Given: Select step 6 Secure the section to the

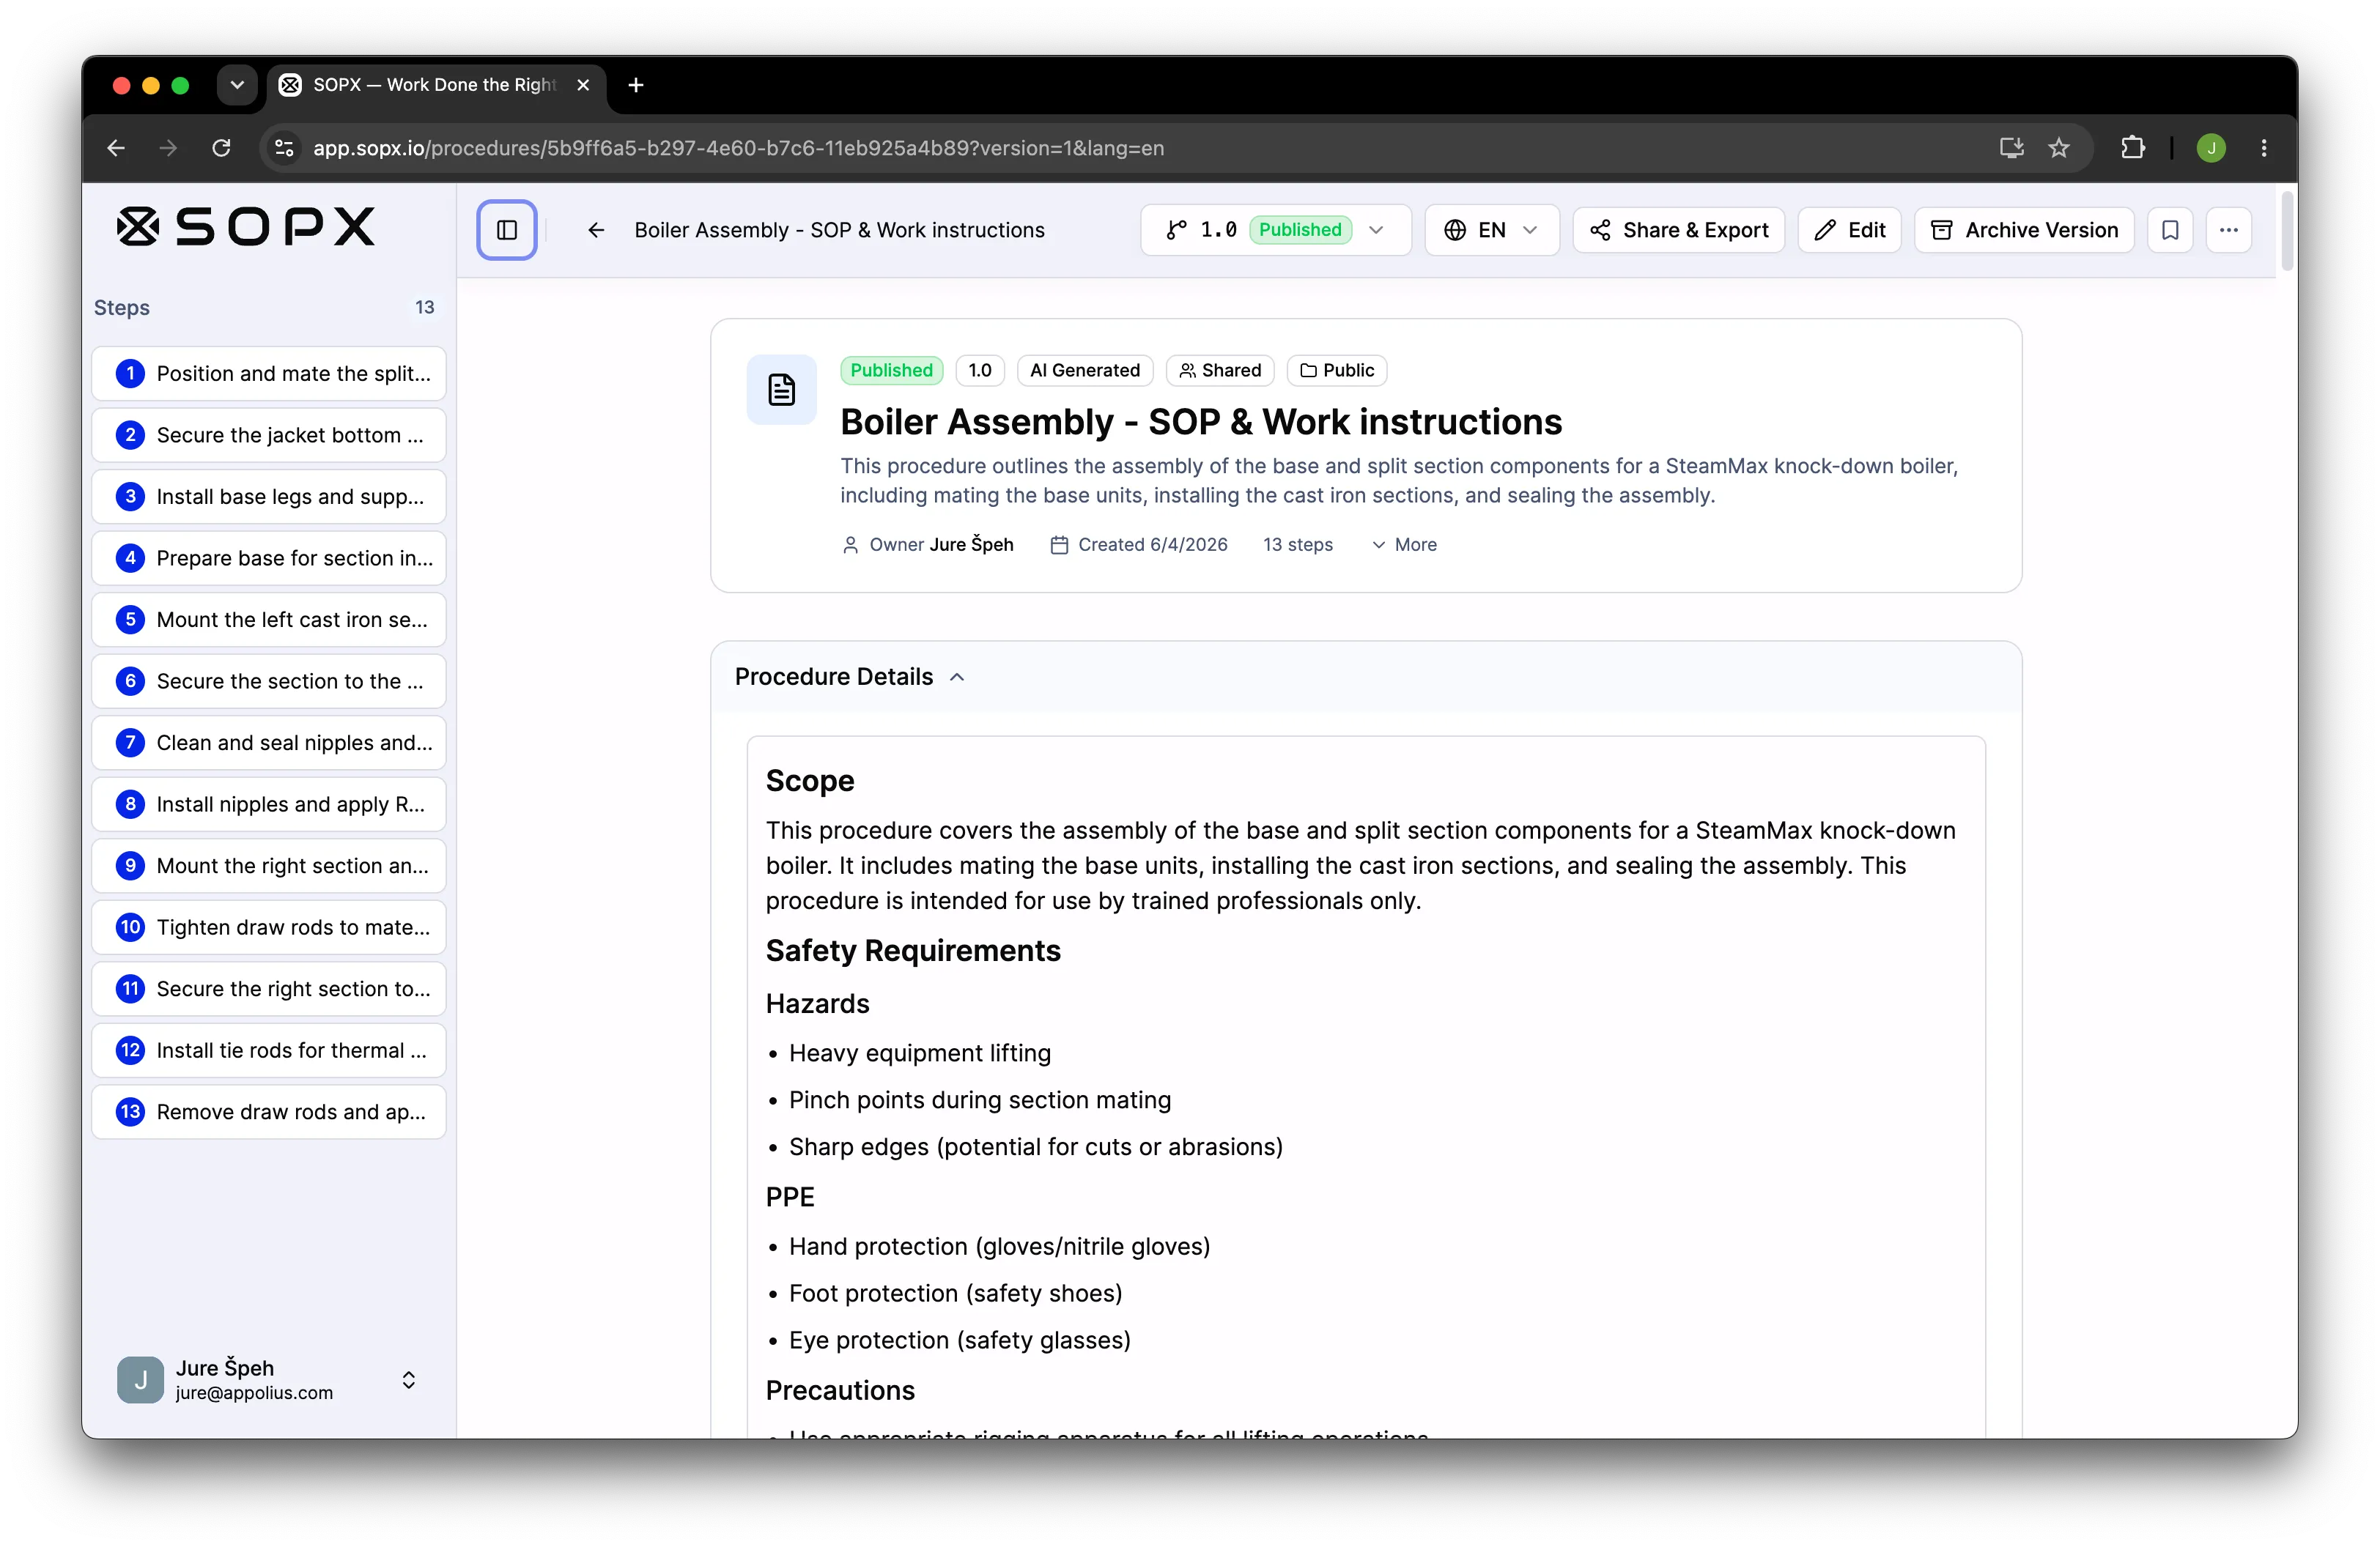Looking at the screenshot, I should (269, 681).
